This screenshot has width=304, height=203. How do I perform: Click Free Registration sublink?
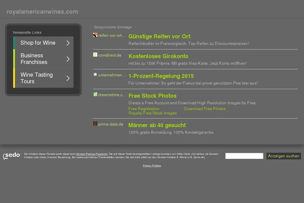click(x=144, y=109)
